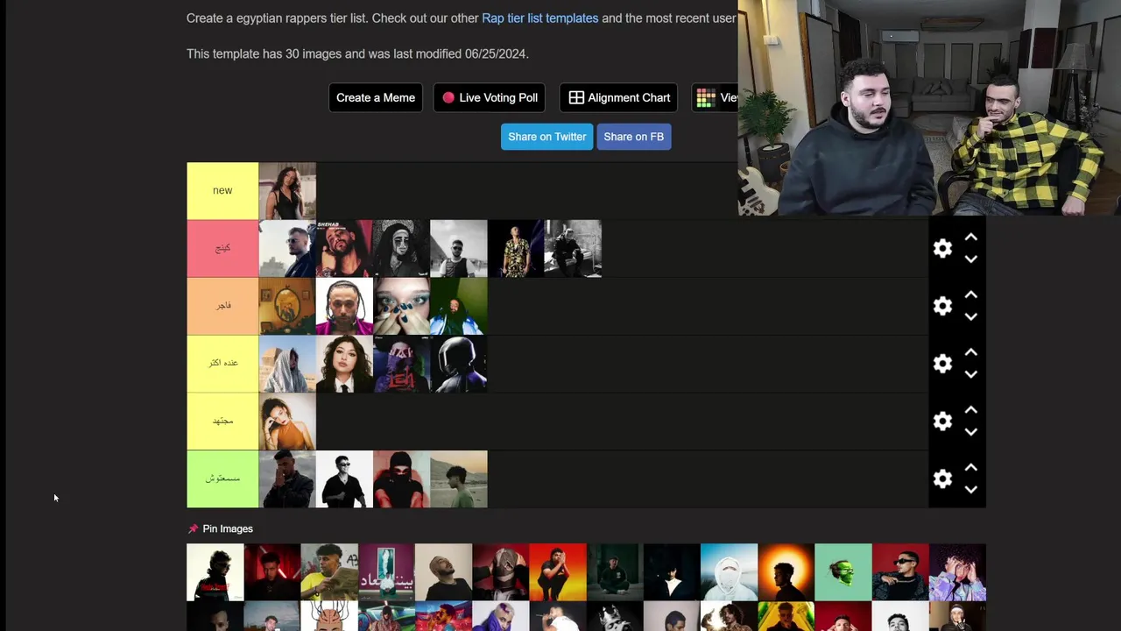
Task: Select the boy on the beach at dusk image
Action: click(459, 479)
